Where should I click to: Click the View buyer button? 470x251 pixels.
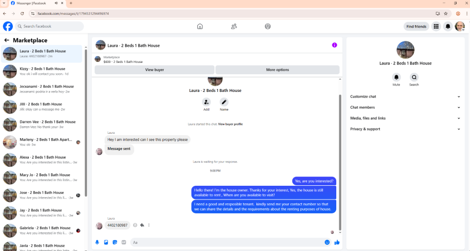(154, 70)
